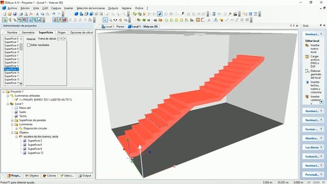
Task: Undo the last action with the Undo arrow
Action: (x=54, y=14)
